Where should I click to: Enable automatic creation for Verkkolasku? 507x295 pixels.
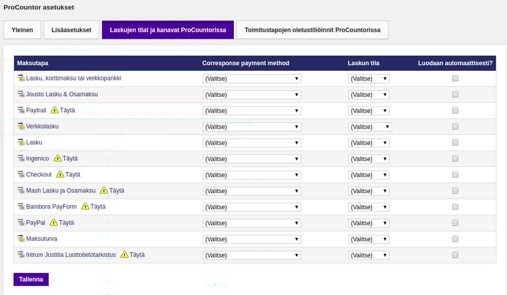pyautogui.click(x=455, y=127)
